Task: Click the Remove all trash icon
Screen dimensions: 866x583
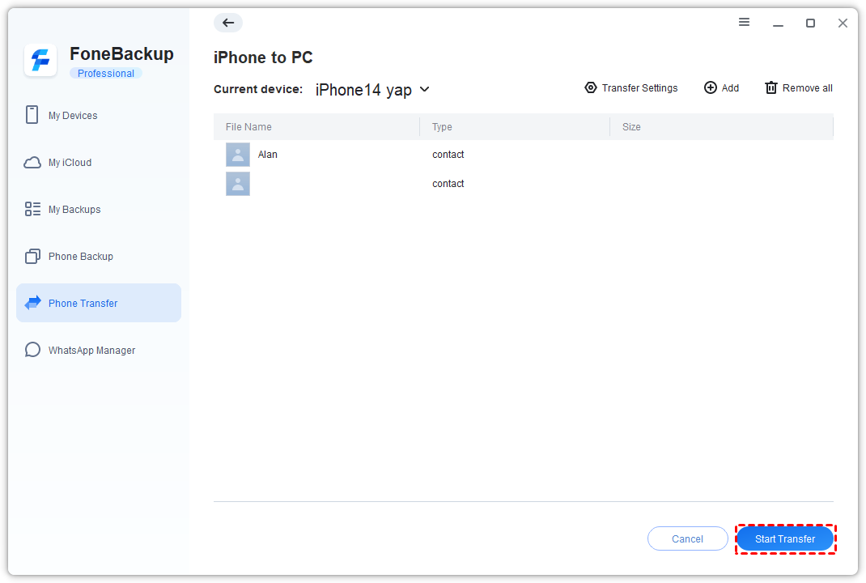Action: tap(771, 88)
